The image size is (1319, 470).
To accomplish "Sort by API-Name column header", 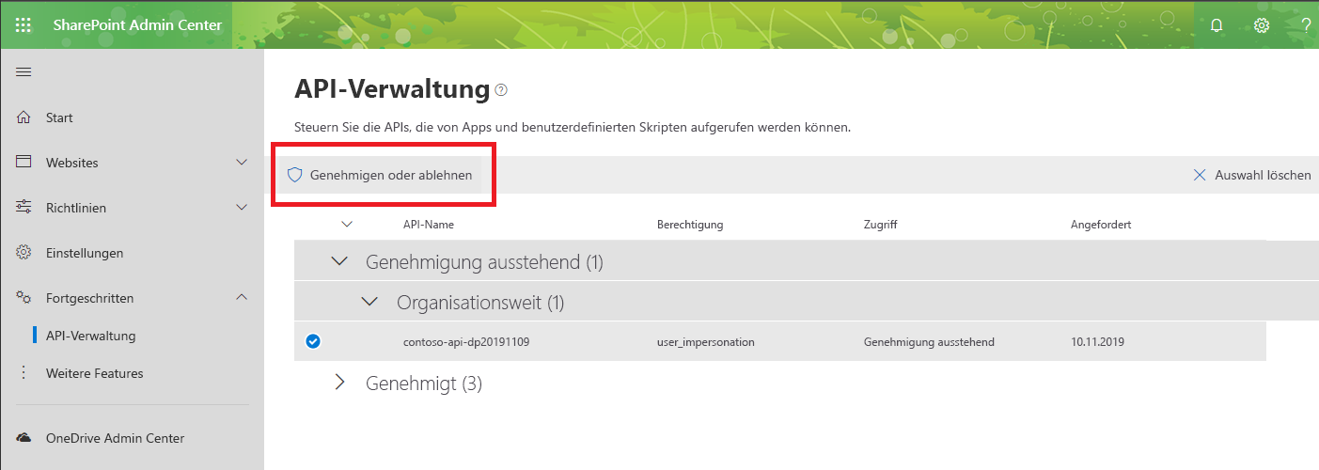I will point(429,225).
